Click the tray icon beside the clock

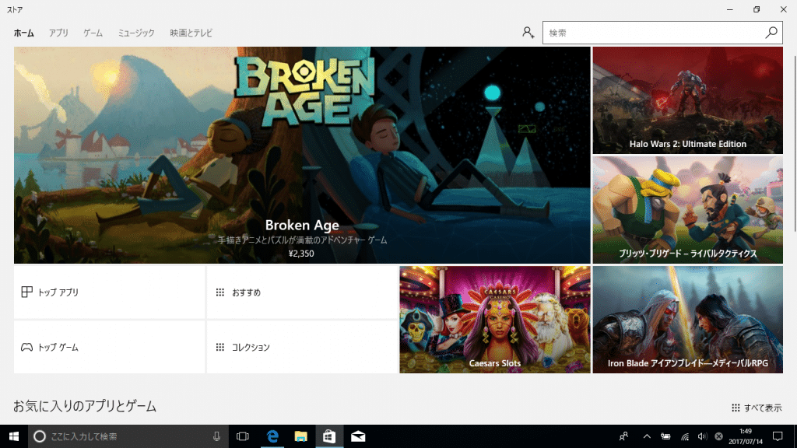718,436
